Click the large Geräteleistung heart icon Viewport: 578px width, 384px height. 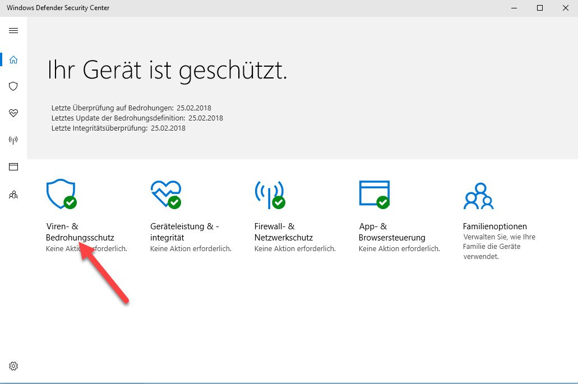point(166,194)
